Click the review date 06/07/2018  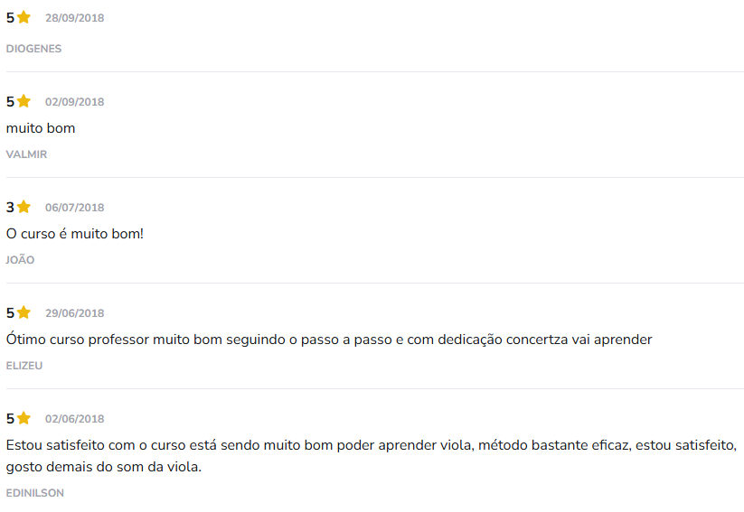[74, 208]
